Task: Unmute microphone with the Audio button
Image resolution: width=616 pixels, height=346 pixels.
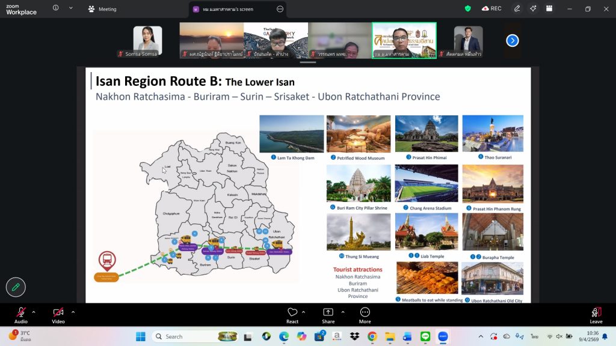Action: 21,315
